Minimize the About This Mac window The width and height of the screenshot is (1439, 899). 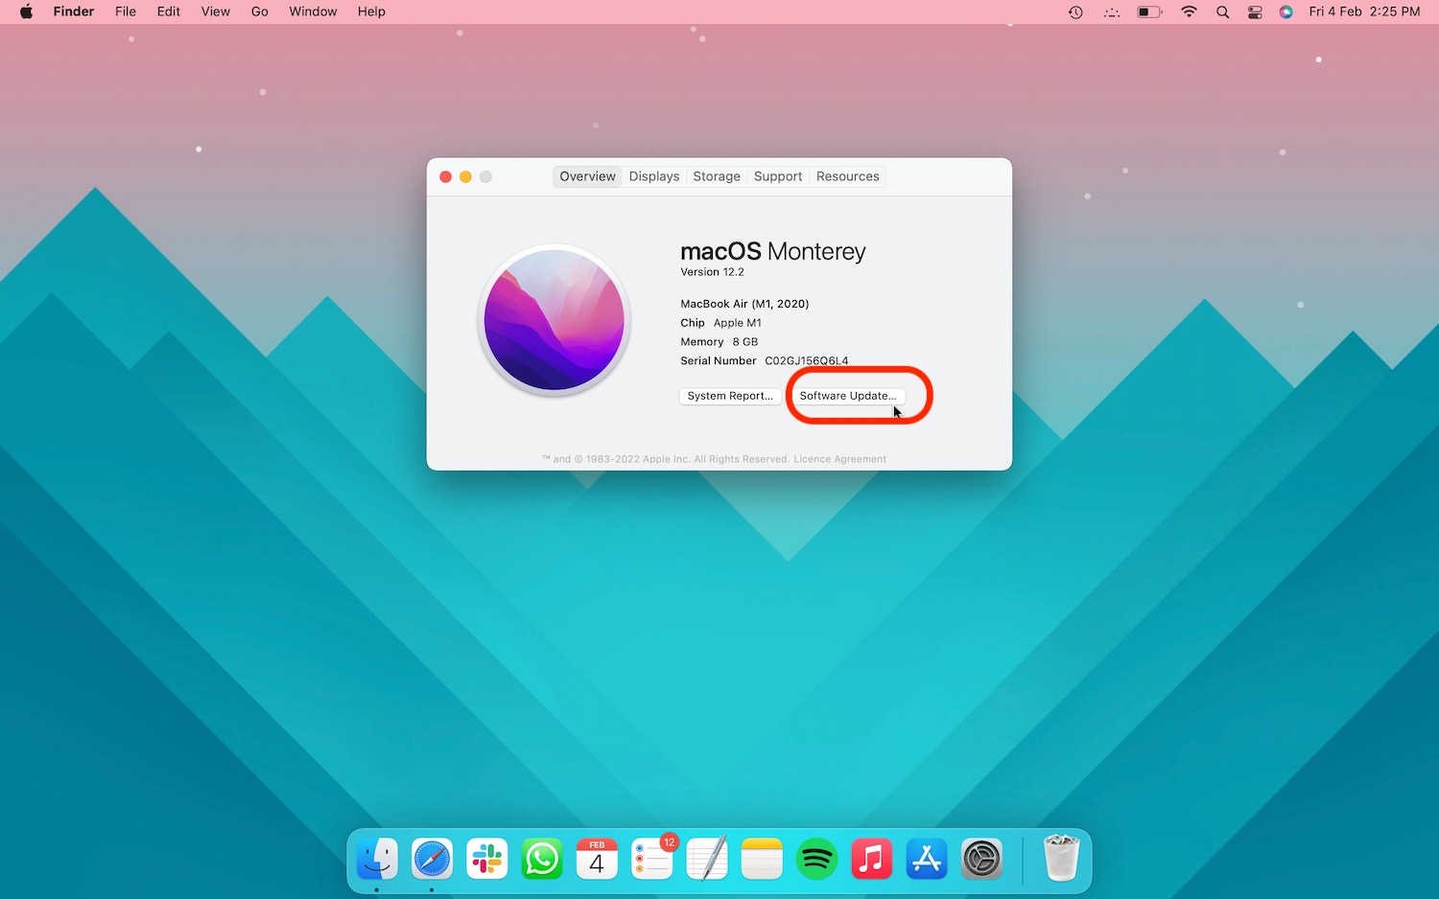(x=465, y=176)
